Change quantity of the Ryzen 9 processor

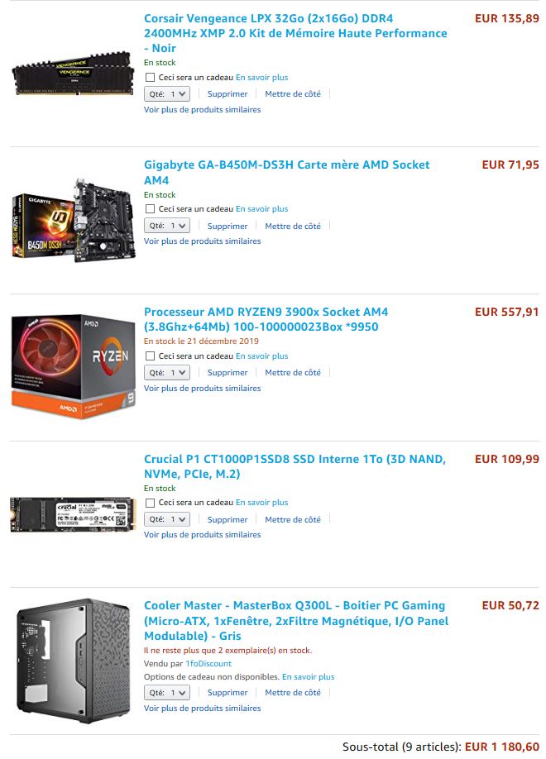click(x=166, y=373)
